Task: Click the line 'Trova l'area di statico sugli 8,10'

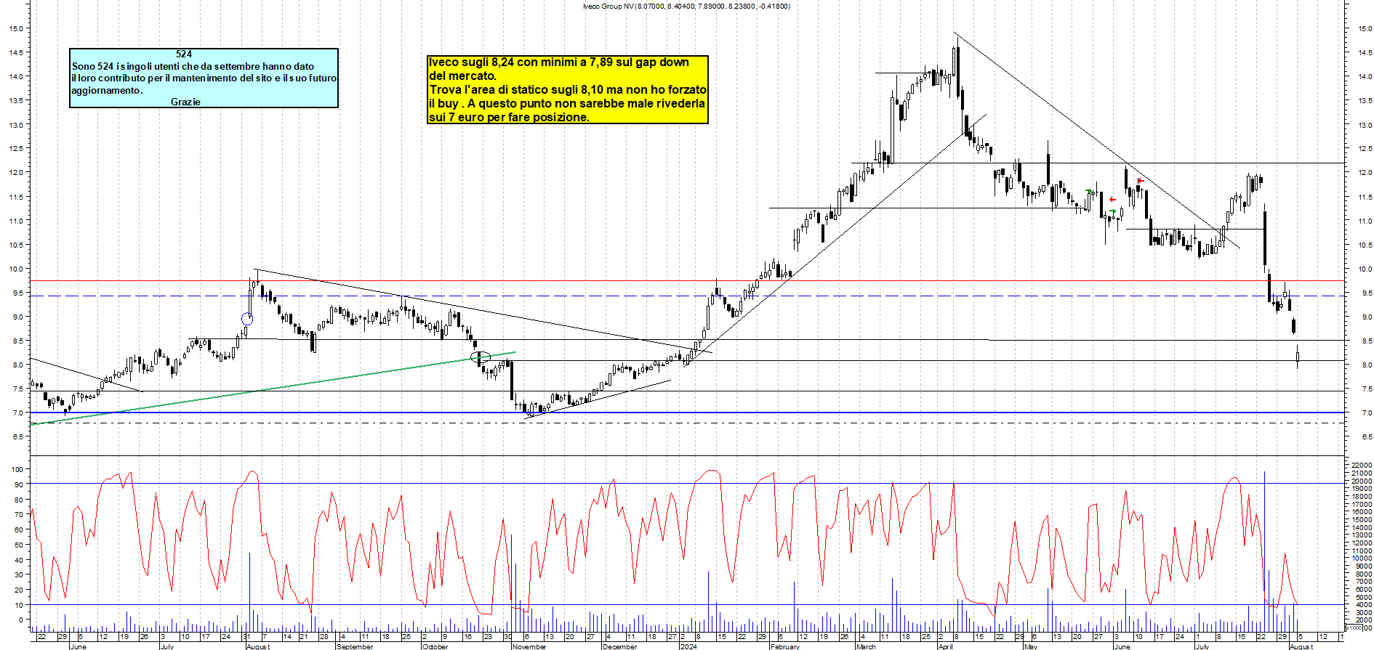Action: (568, 89)
